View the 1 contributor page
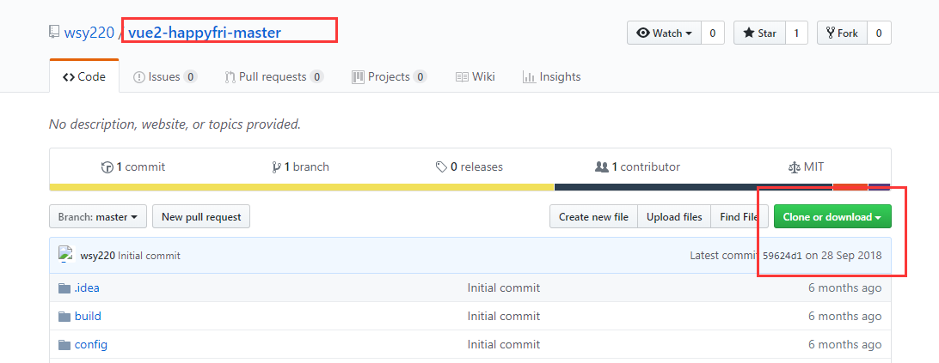 click(638, 166)
